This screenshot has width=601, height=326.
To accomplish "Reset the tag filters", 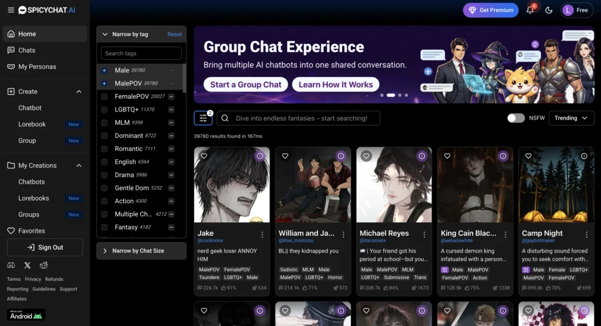I will click(174, 34).
